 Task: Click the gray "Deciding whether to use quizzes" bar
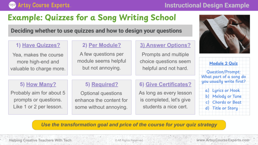[x=100, y=31]
